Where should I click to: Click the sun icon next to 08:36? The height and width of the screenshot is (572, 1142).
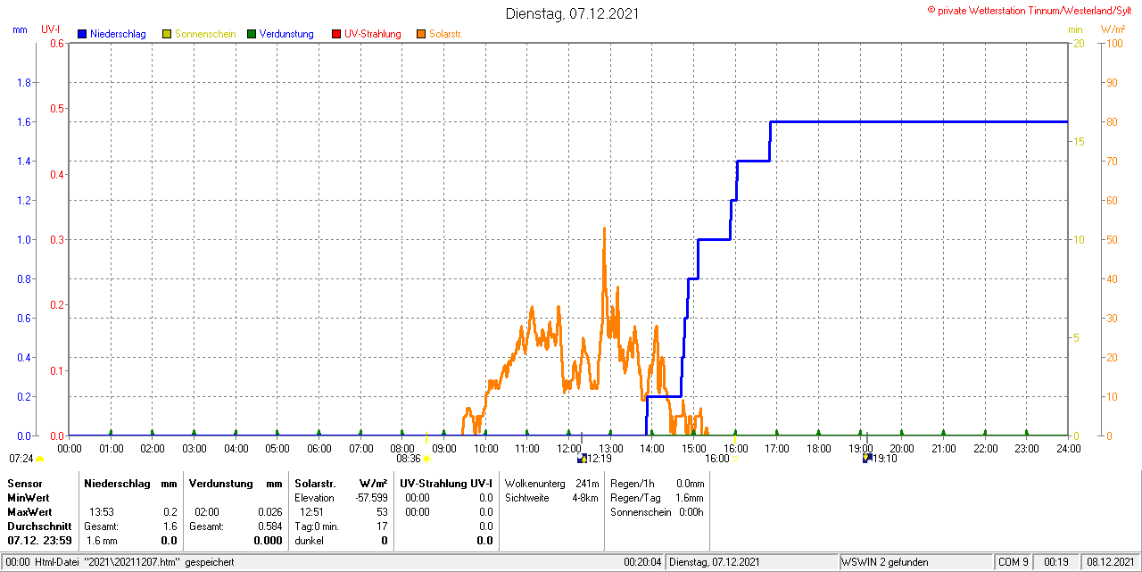426,459
